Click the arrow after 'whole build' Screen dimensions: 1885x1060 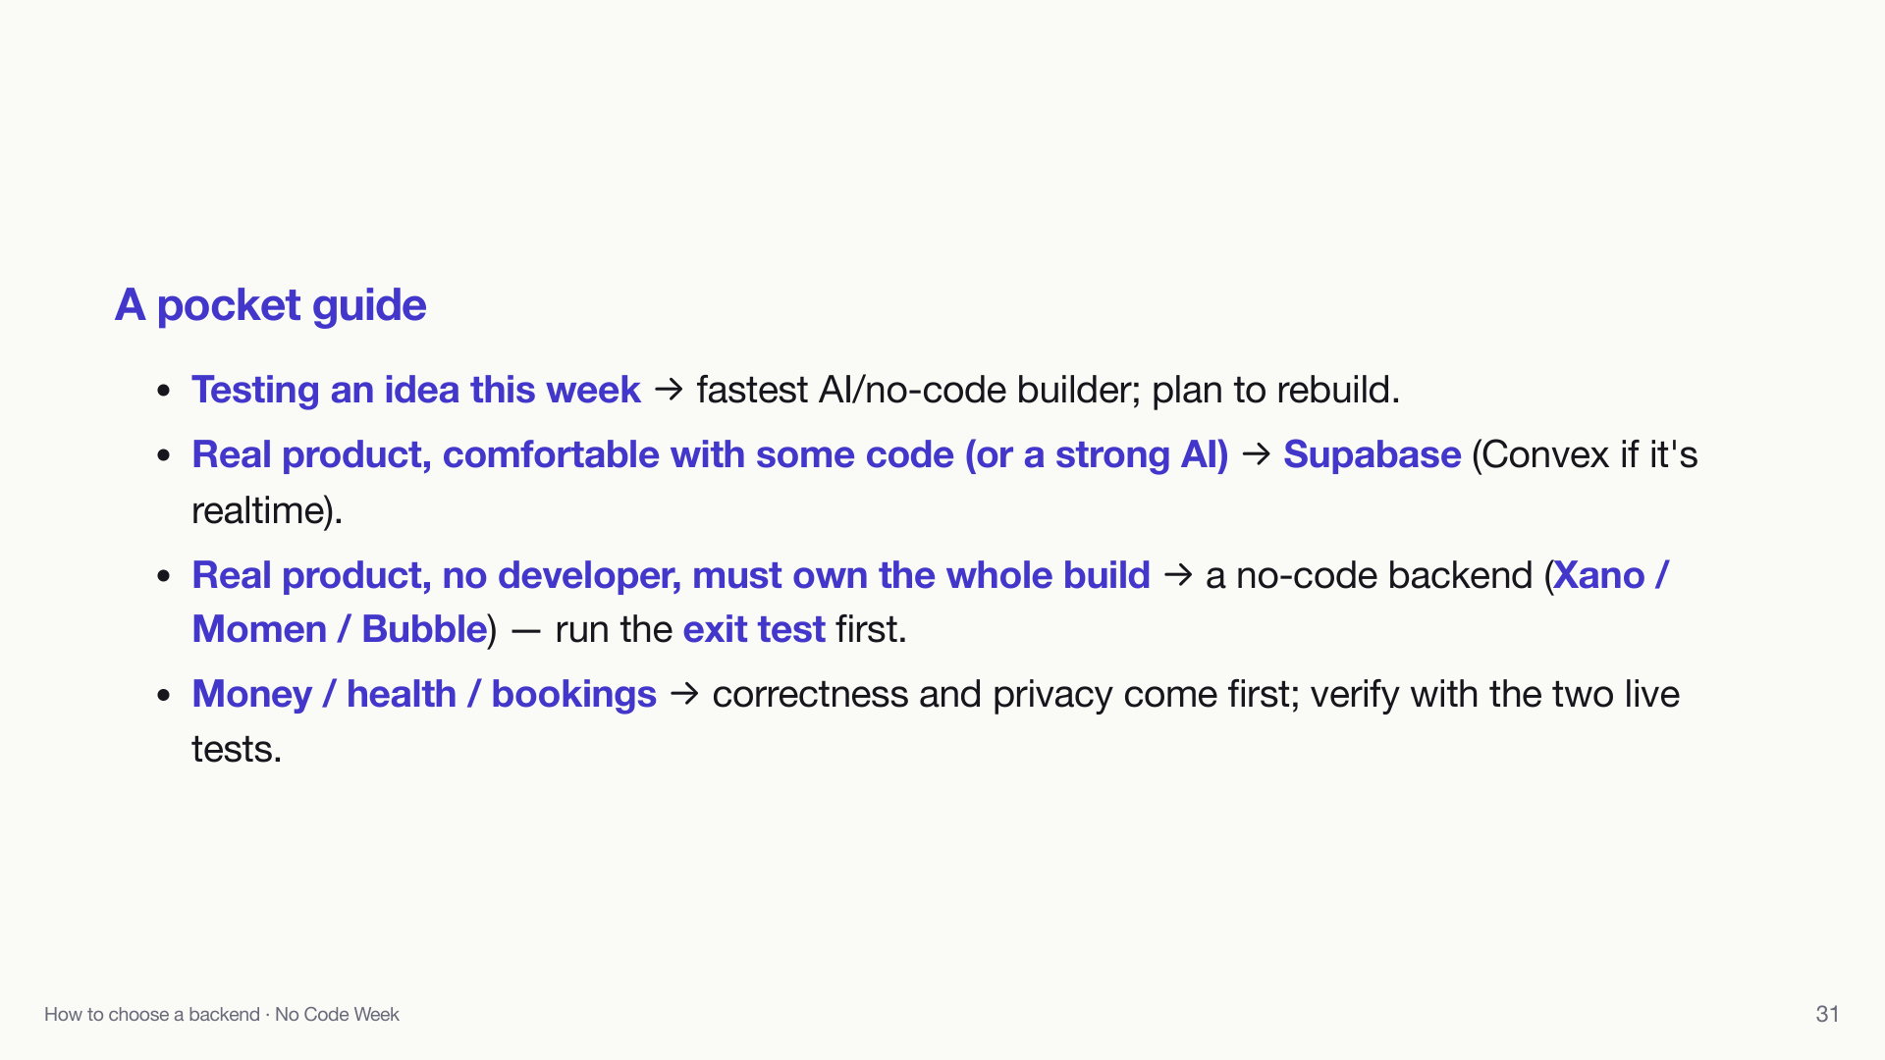point(1177,575)
